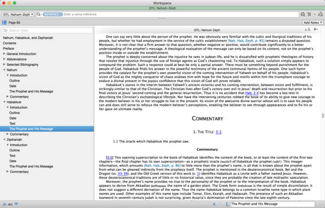Open the Add Notes dropdown

313,22
